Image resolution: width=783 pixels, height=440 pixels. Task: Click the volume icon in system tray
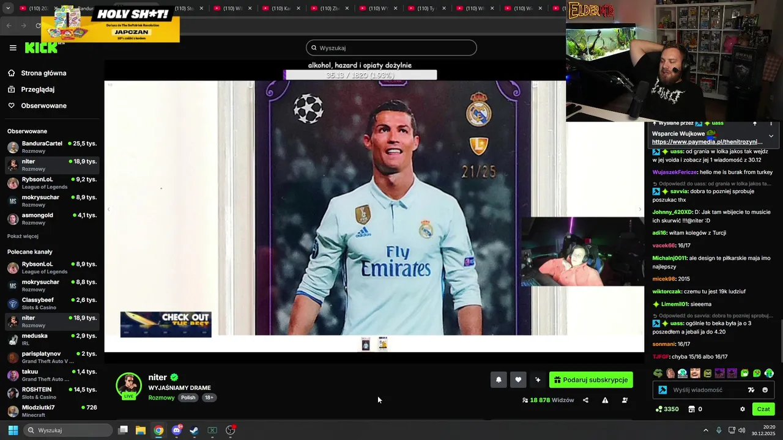(x=742, y=430)
